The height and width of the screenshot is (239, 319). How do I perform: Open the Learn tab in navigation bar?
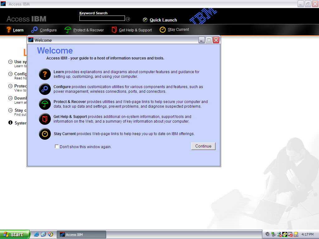15,30
